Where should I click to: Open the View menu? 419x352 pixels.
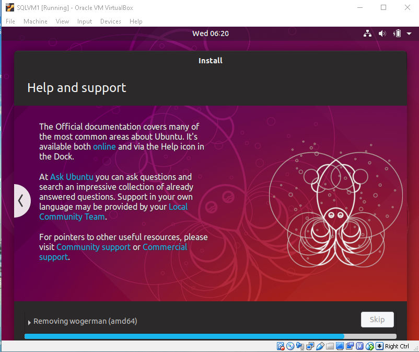[62, 21]
